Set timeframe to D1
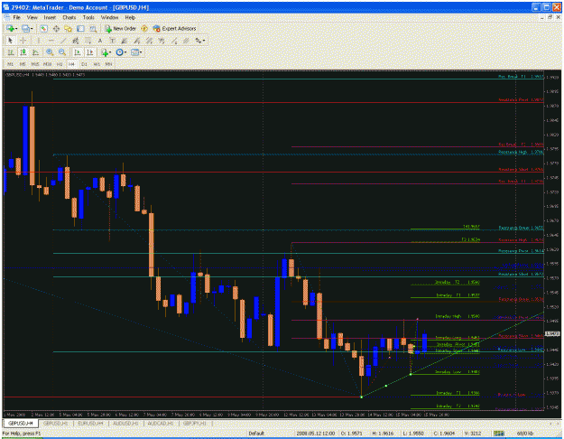 84,64
